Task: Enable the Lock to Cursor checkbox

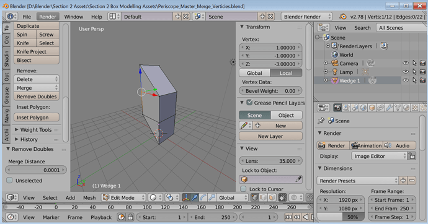Action: tap(243, 189)
